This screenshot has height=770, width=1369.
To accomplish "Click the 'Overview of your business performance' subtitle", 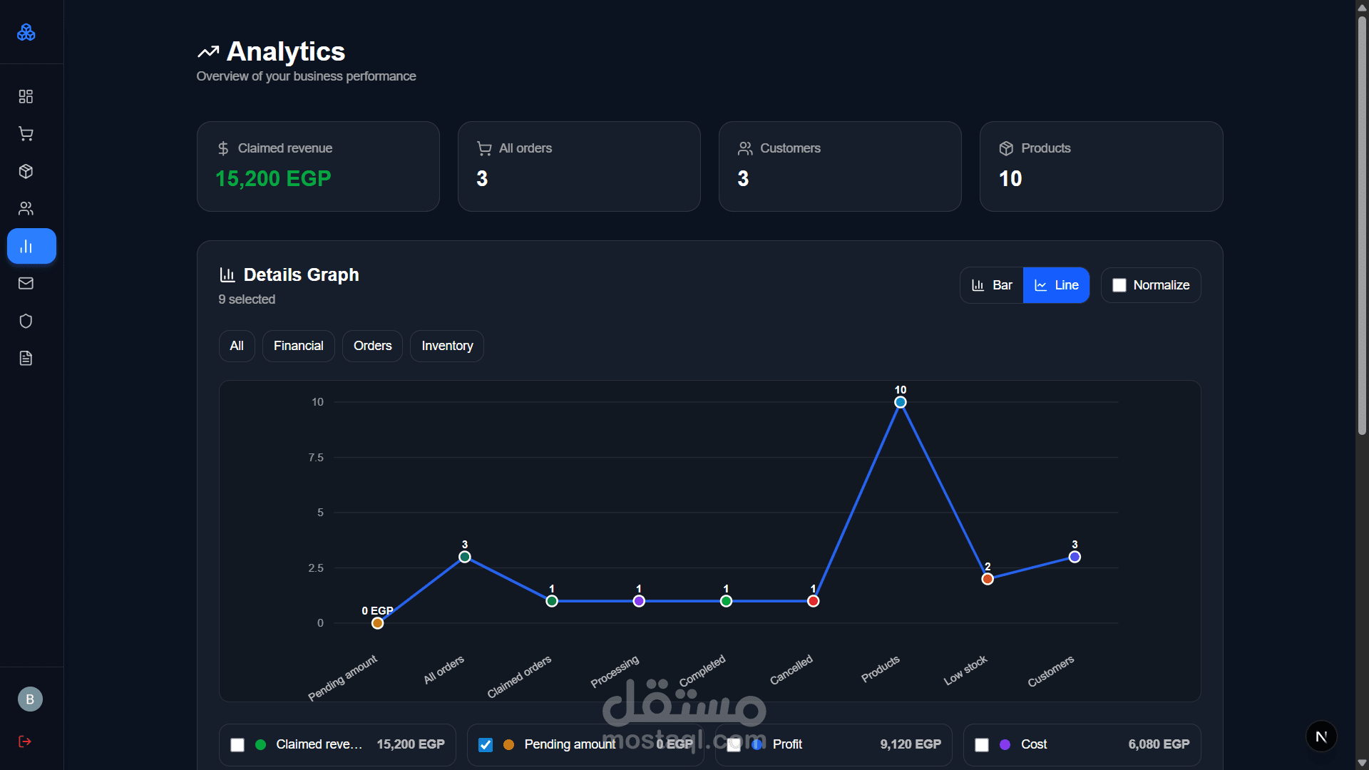I will pyautogui.click(x=306, y=76).
